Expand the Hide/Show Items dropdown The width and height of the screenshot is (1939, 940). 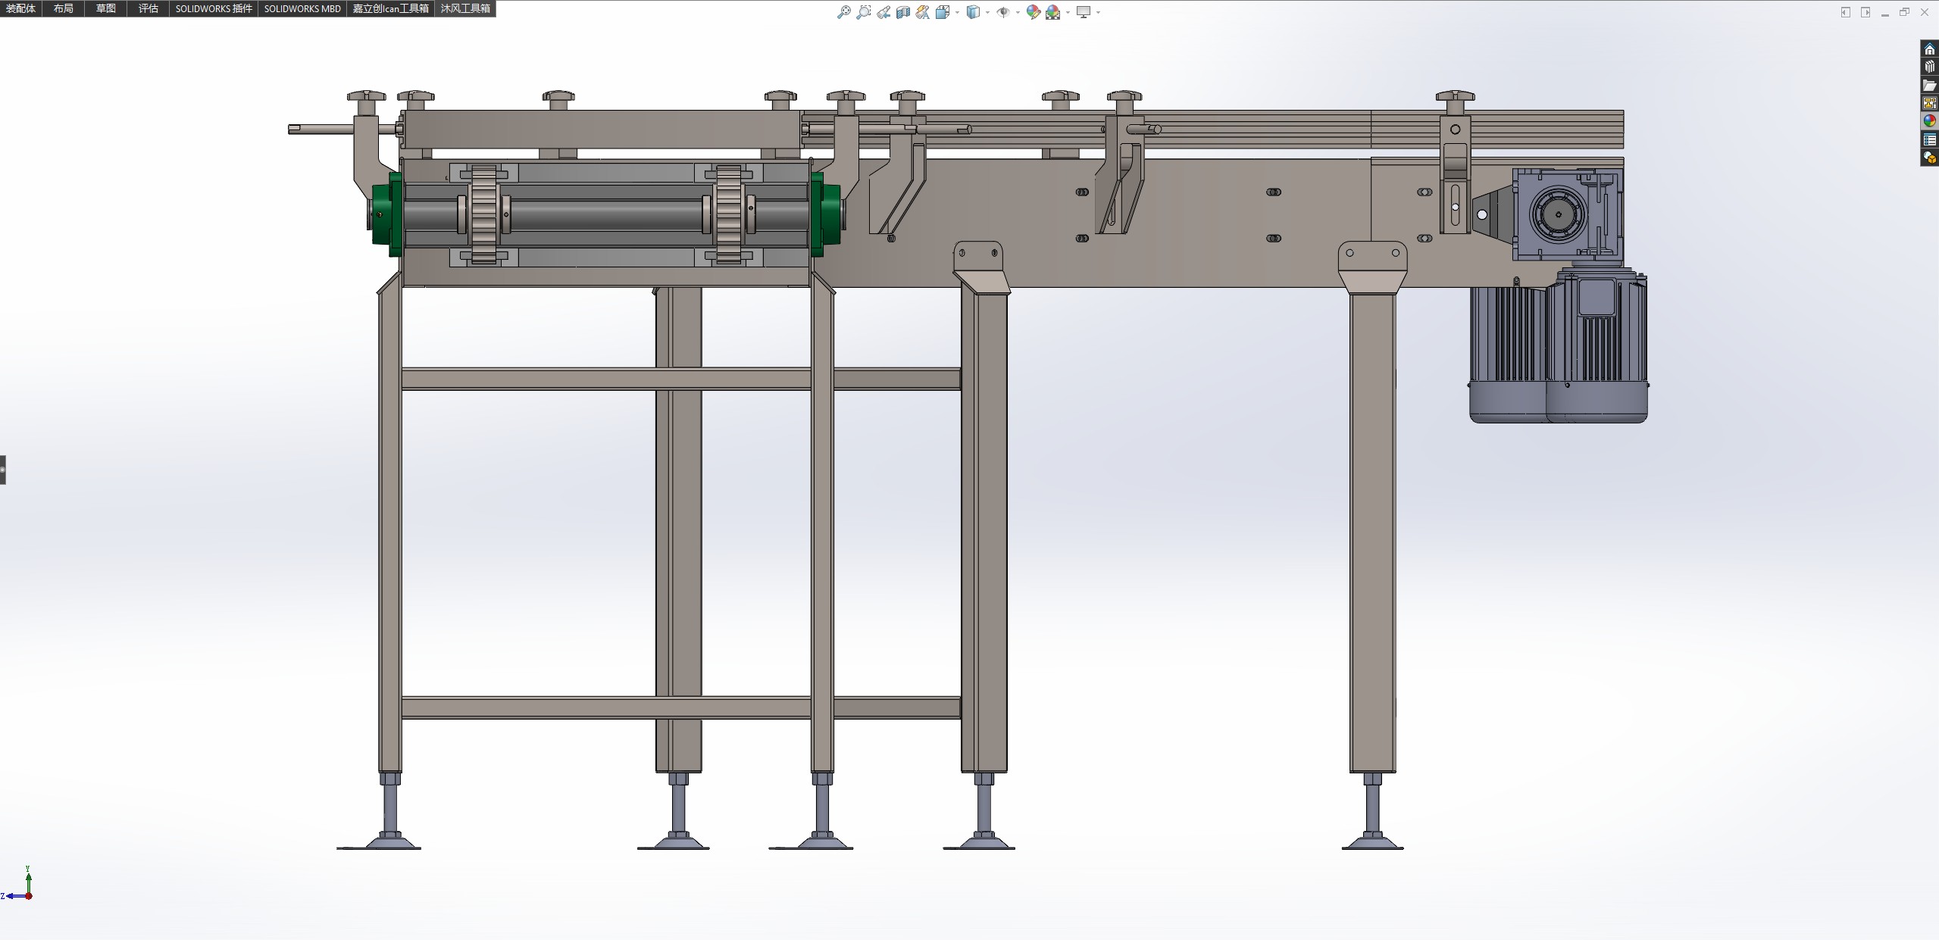(1017, 12)
